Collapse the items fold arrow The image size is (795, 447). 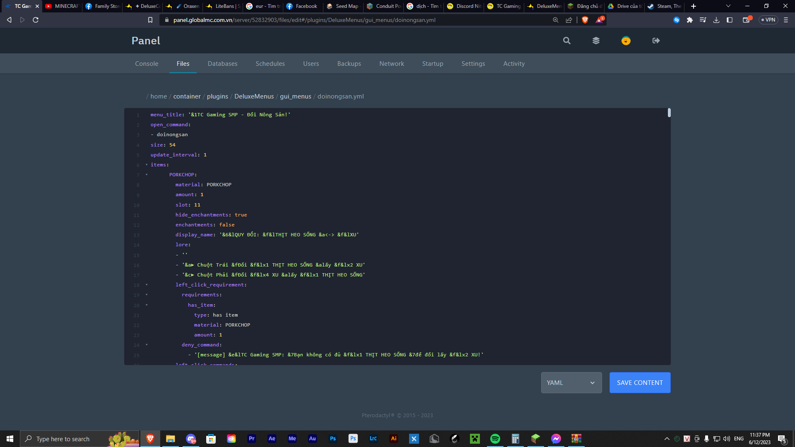[147, 165]
